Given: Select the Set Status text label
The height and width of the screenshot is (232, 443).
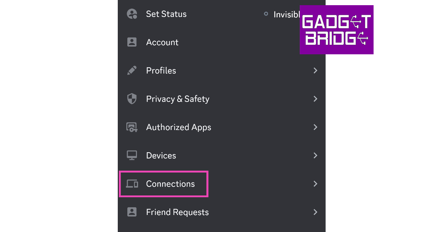Looking at the screenshot, I should coord(166,14).
